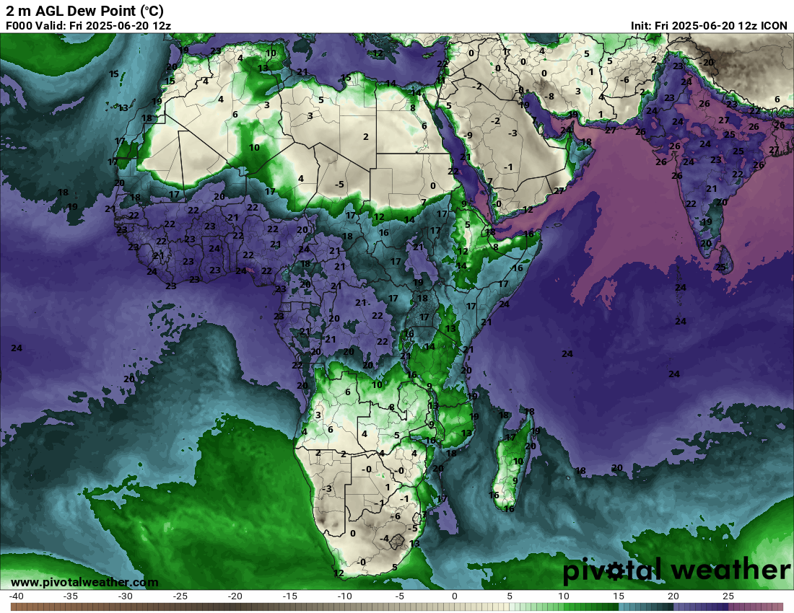Click the -40 label on the color scale
Viewport: 794px width, 613px height.
coord(16,596)
